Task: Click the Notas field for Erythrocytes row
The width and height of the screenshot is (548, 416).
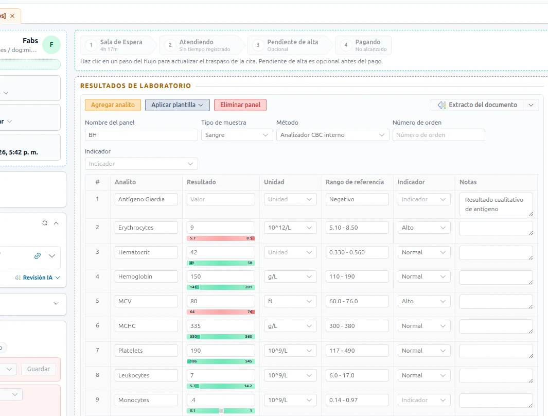Action: click(x=496, y=228)
